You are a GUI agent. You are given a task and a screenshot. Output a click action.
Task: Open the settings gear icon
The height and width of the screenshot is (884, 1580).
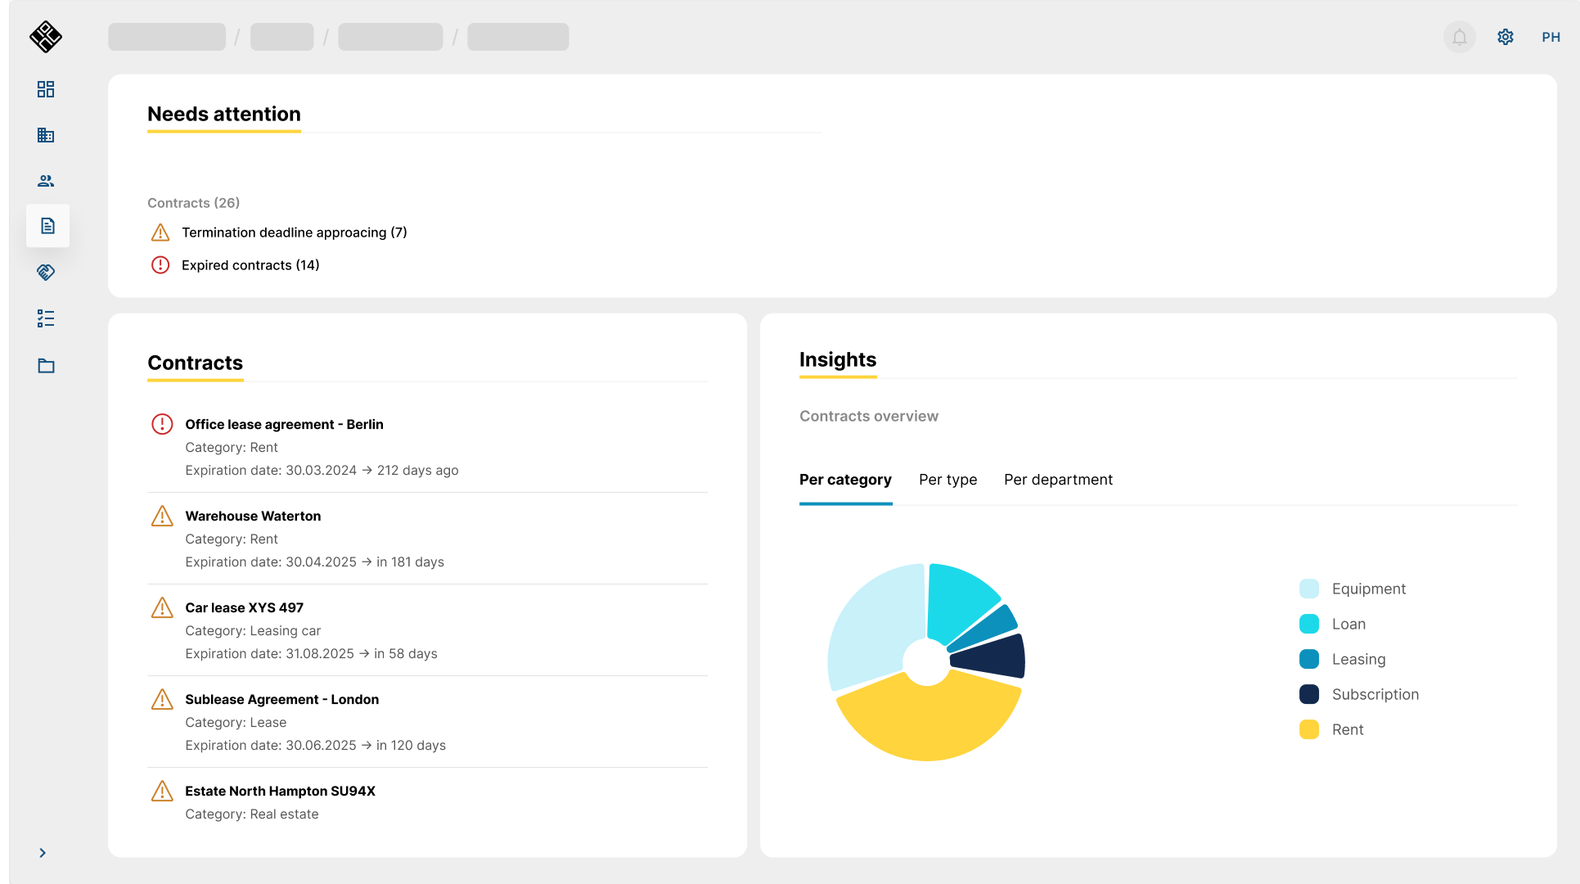click(x=1506, y=37)
